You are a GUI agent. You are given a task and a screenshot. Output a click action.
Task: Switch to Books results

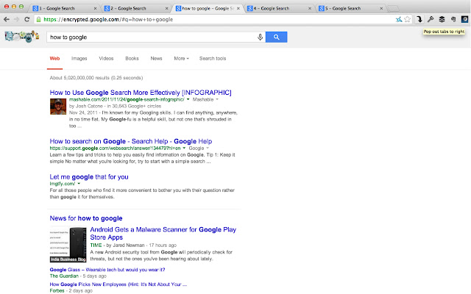(132, 59)
